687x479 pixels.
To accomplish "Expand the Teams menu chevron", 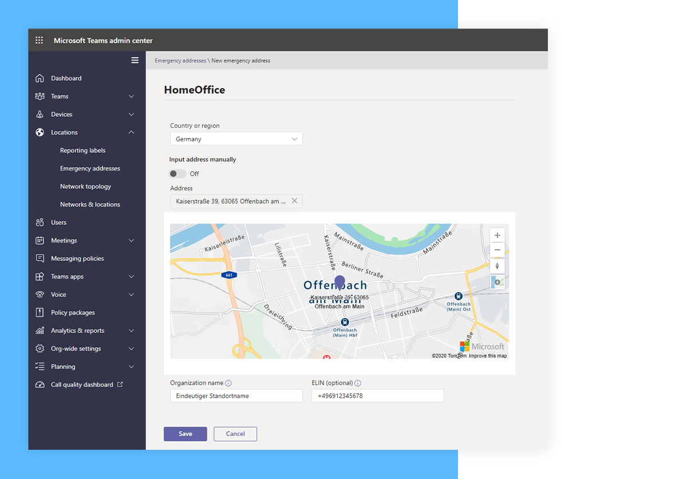I will click(x=131, y=96).
